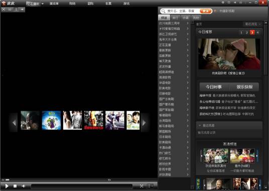Click the magnifier icon in the search box

click(x=163, y=11)
